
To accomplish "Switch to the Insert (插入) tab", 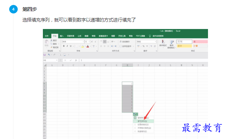I will [x=62, y=36].
